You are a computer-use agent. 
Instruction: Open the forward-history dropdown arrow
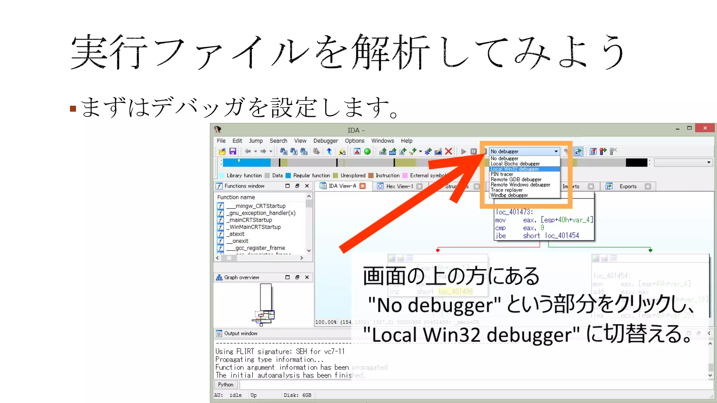click(x=271, y=151)
